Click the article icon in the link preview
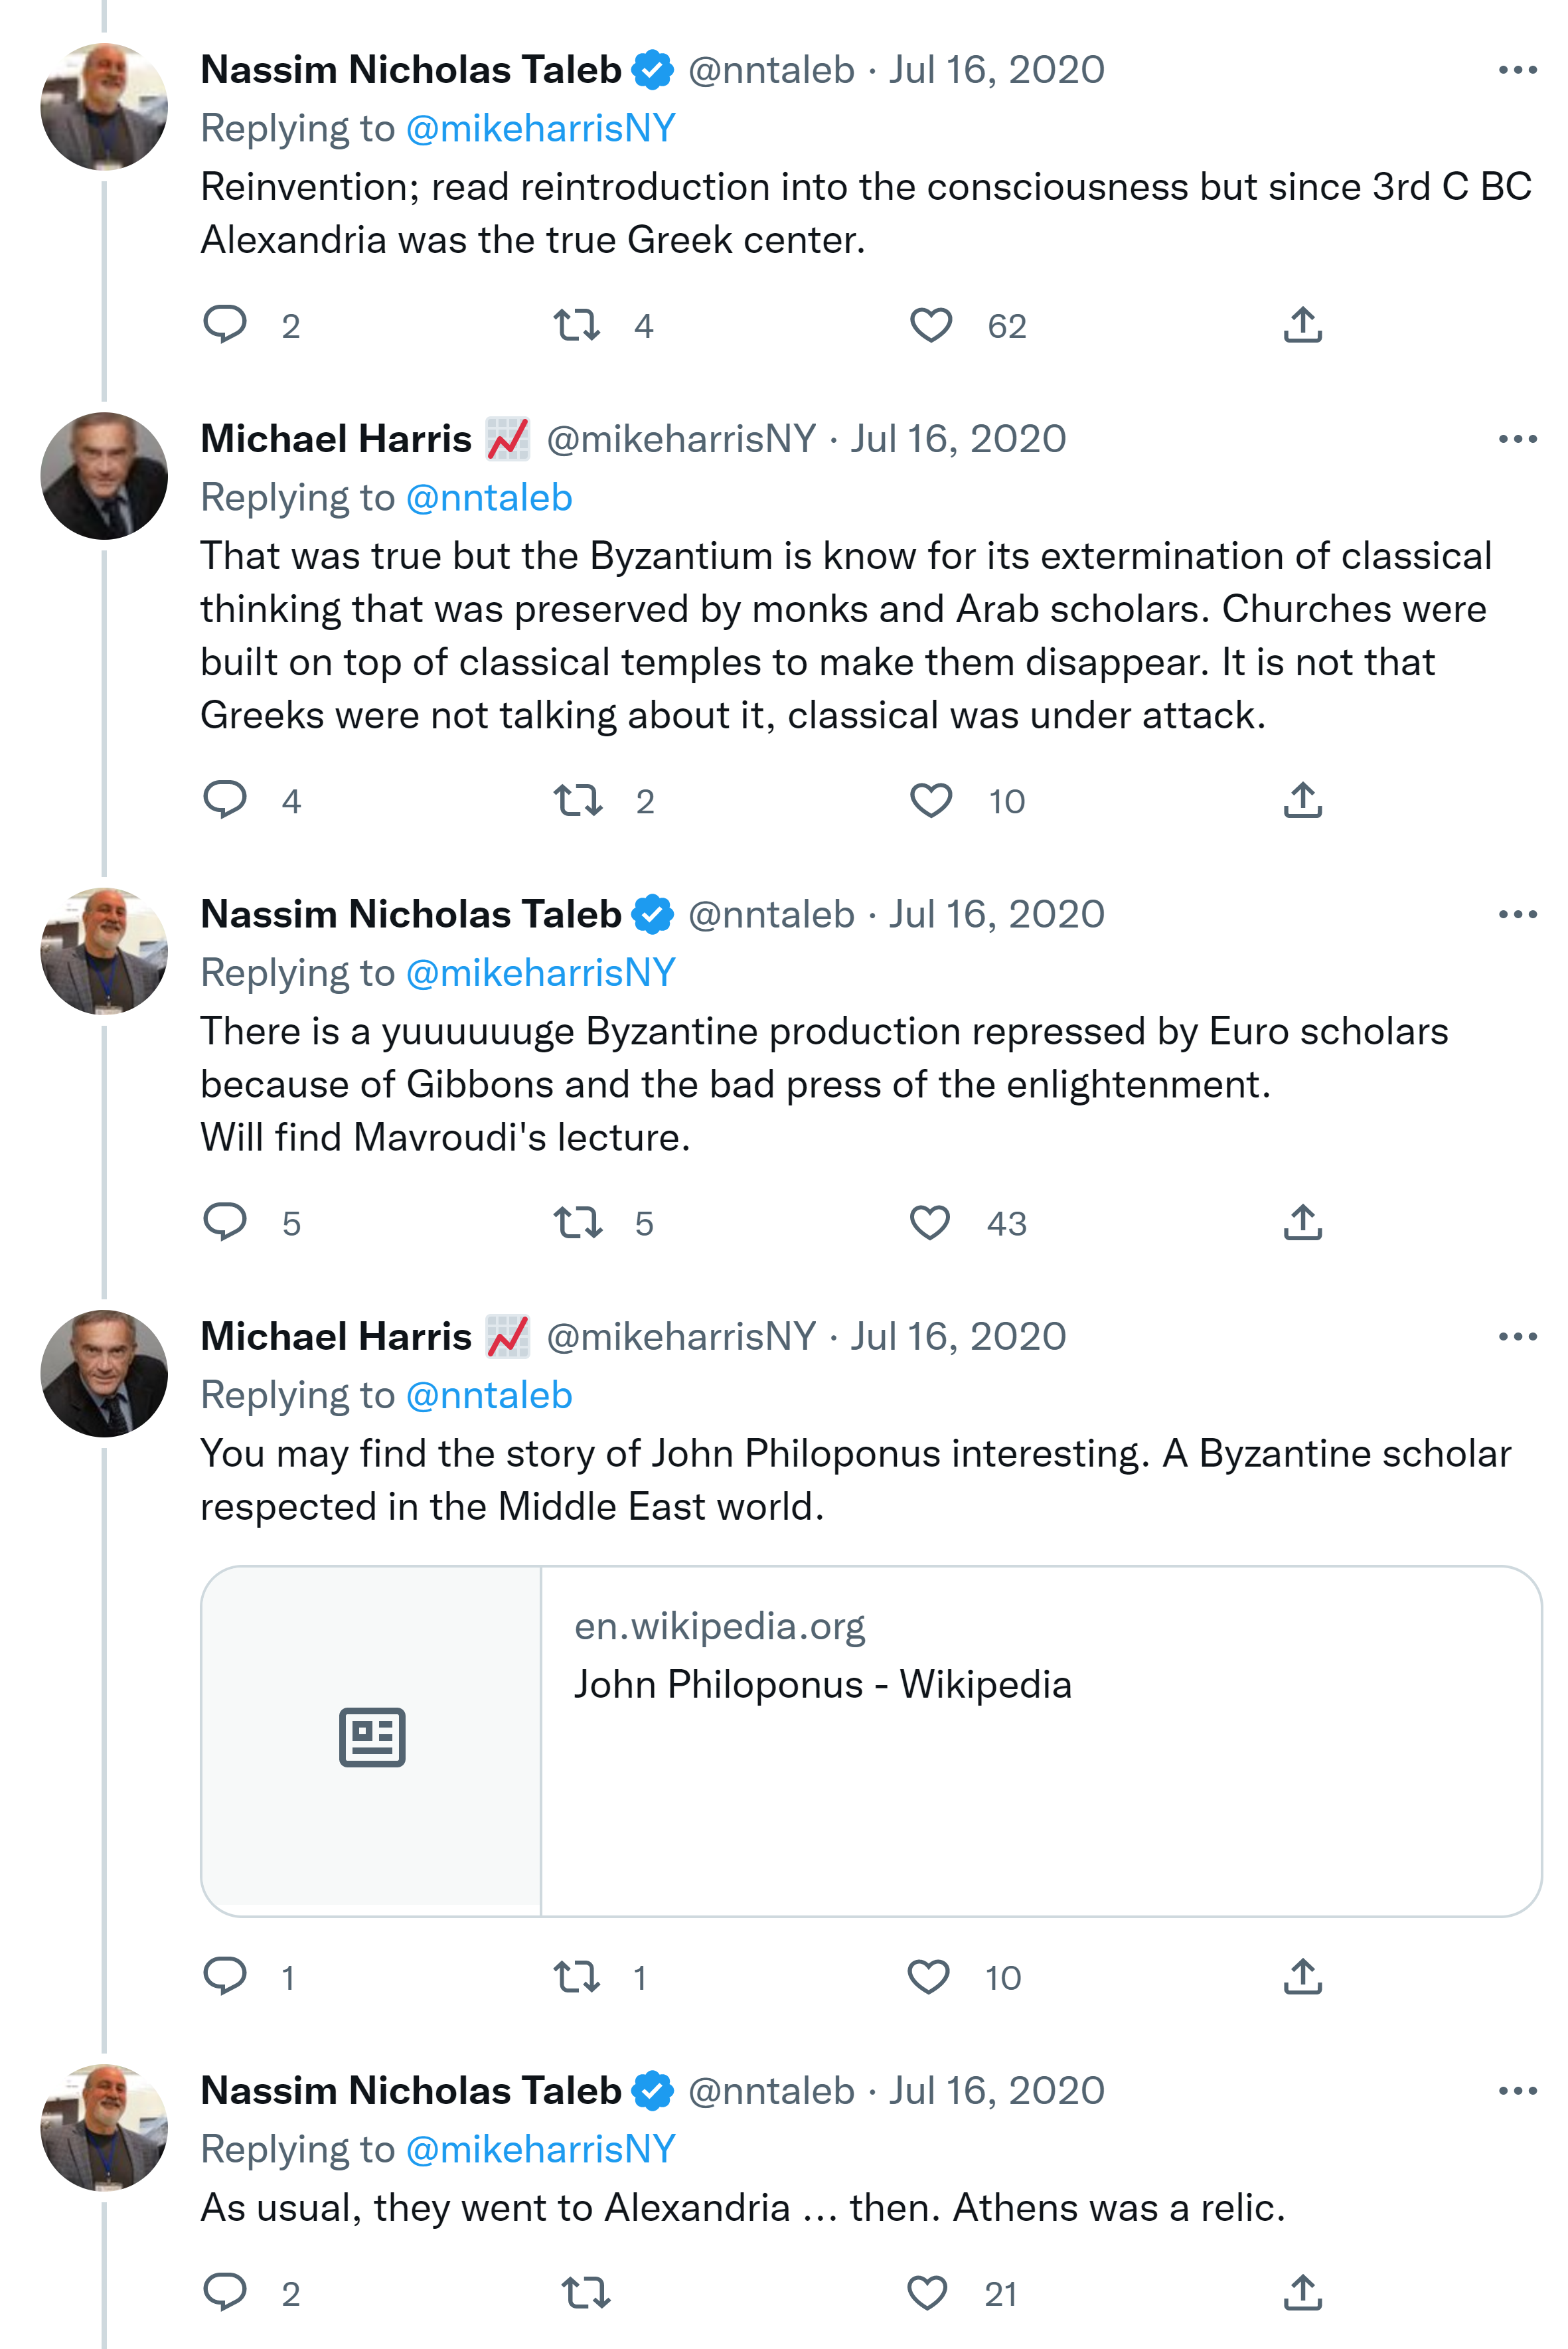This screenshot has width=1568, height=2349. 372,1737
